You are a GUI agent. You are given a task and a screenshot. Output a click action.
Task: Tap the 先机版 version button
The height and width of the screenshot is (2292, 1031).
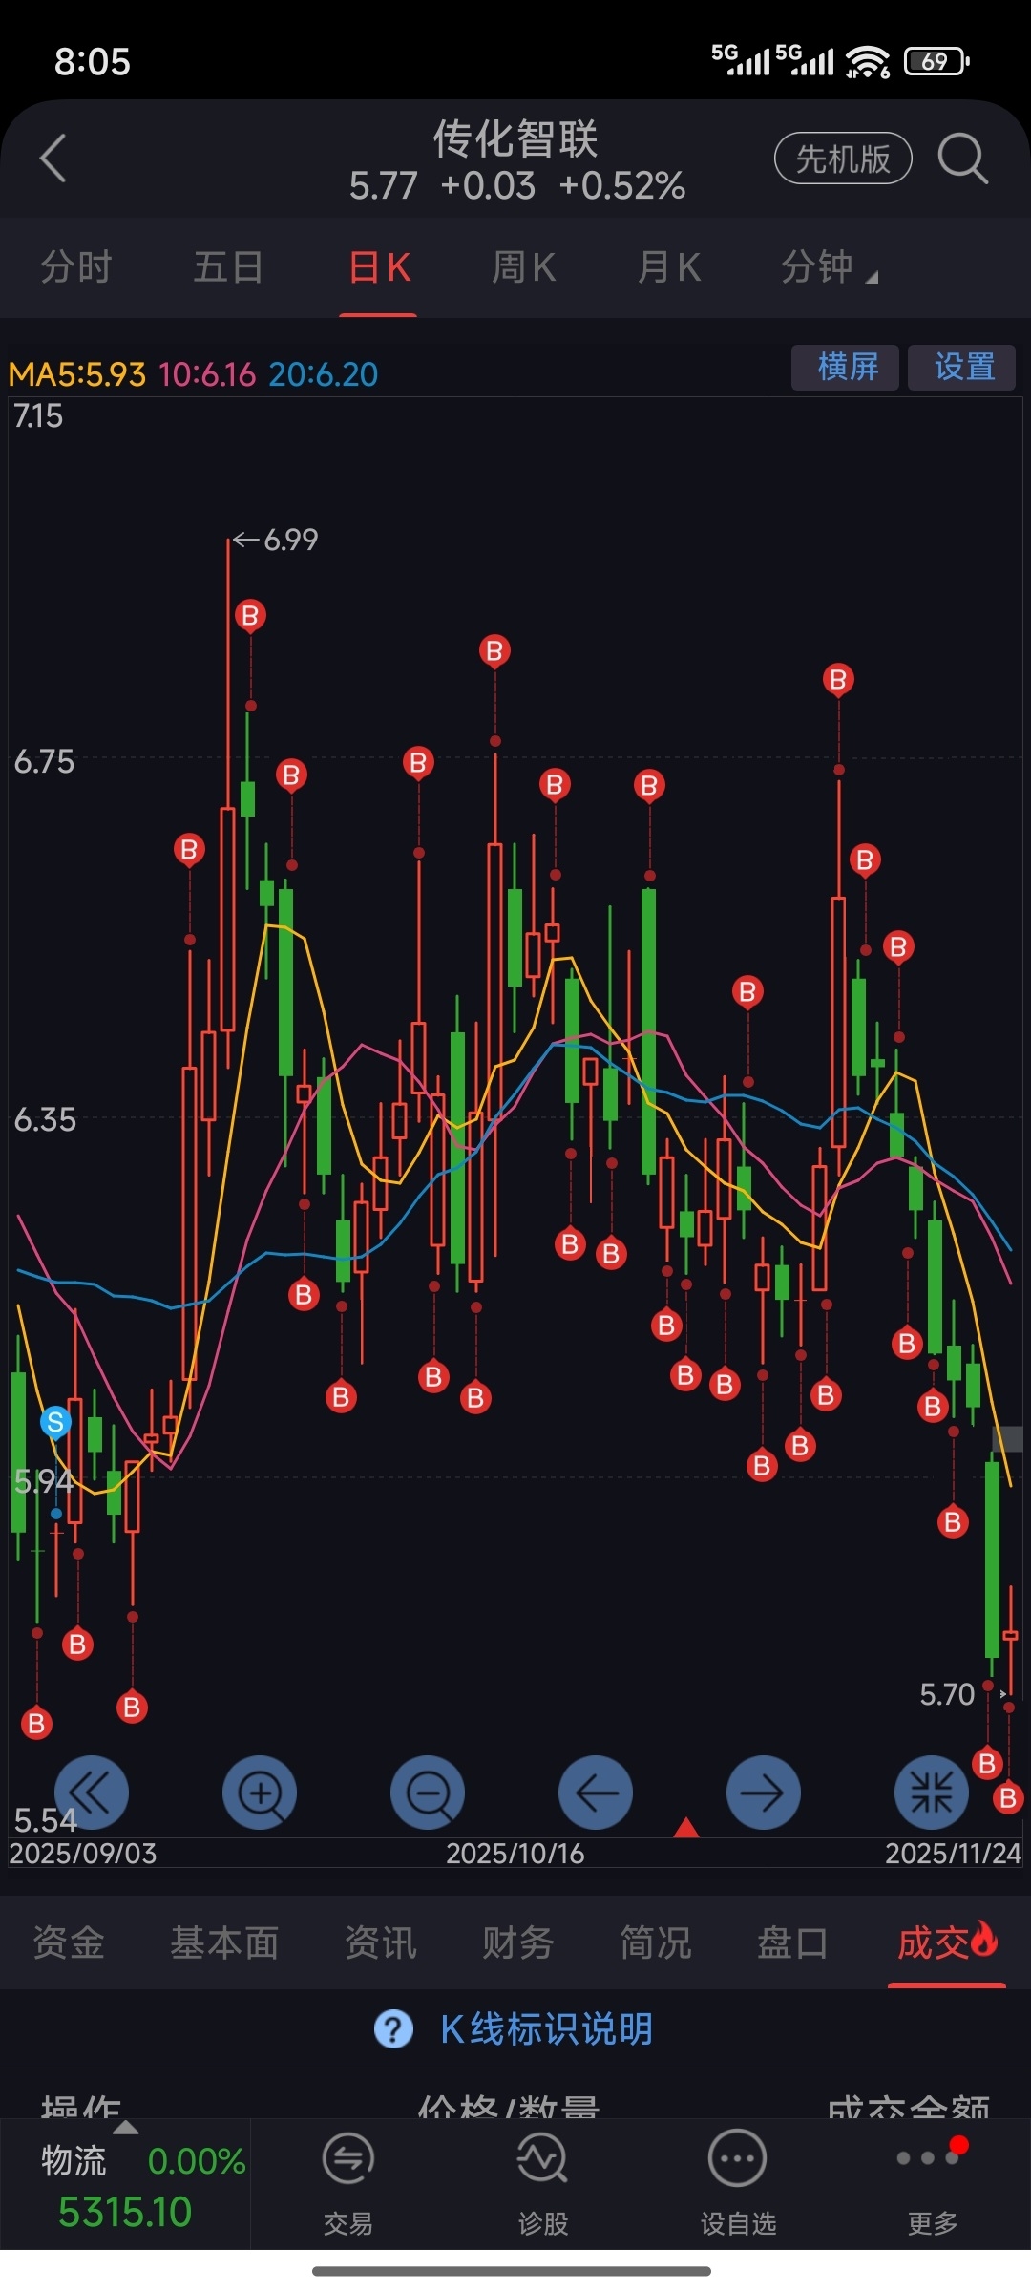tap(843, 159)
